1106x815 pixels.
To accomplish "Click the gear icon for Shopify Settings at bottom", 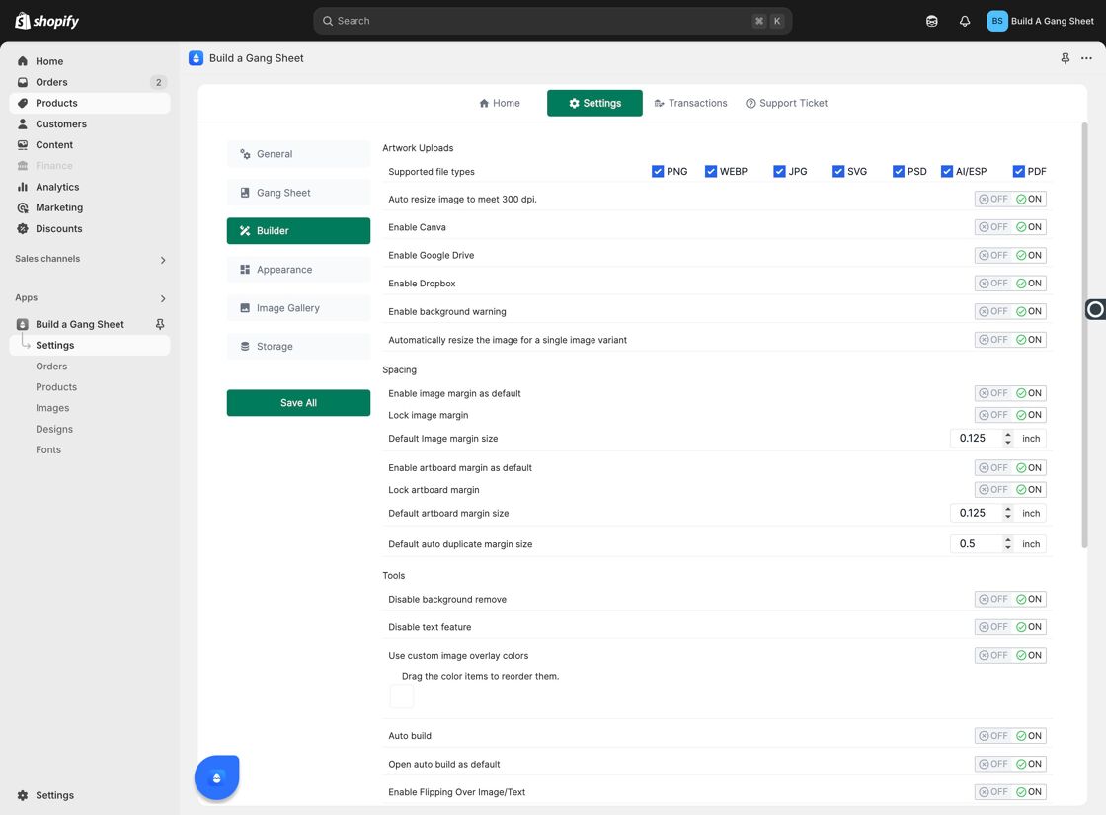I will tap(23, 795).
